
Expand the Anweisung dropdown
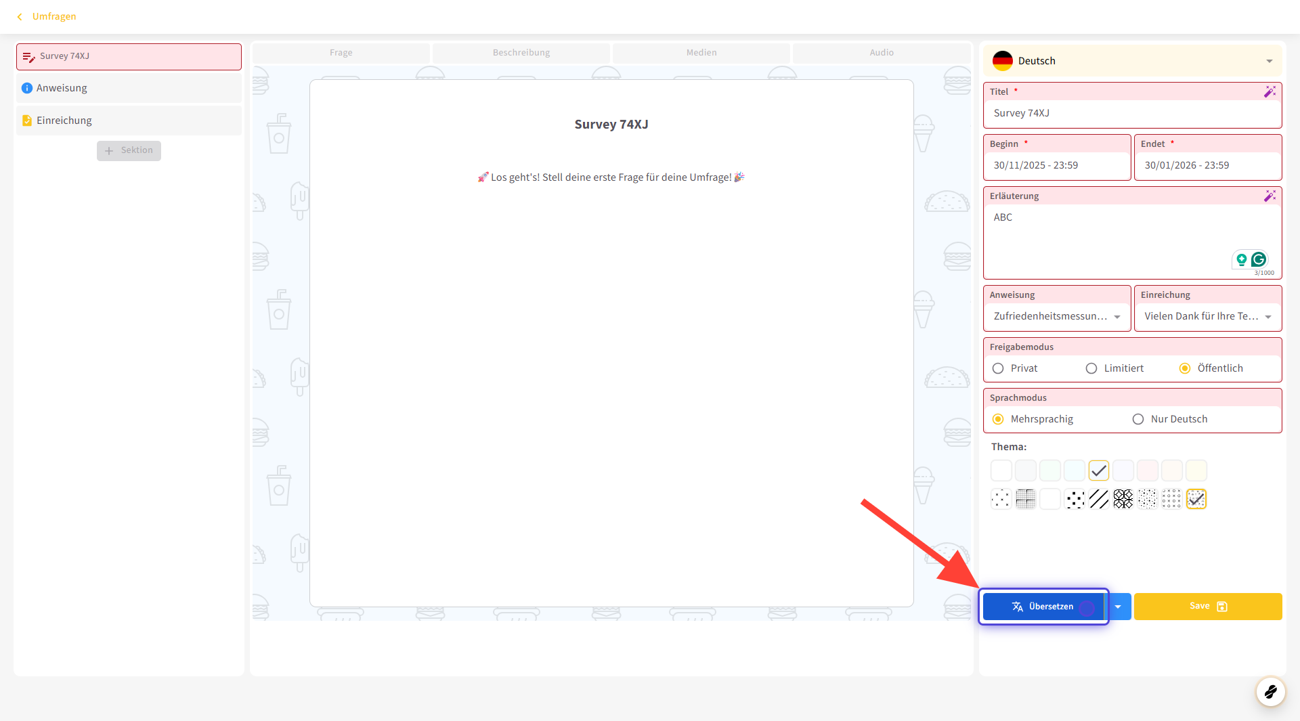pyautogui.click(x=1117, y=316)
